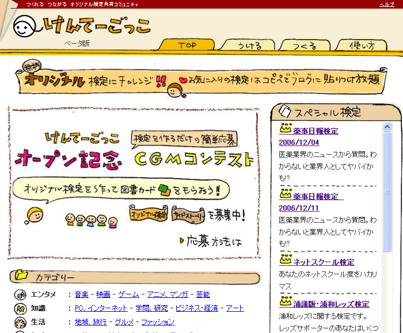Switch to the つくる tab
Screen dimensions: 403x333
305,45
